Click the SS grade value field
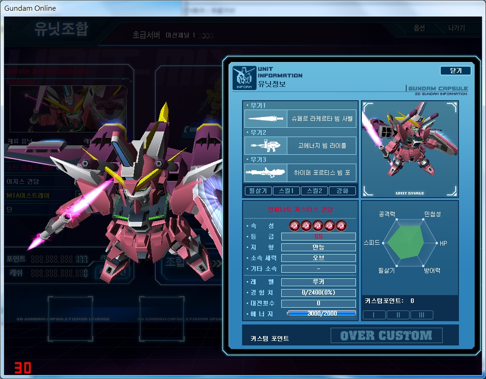Viewport: 486px width, 379px height. 318,236
